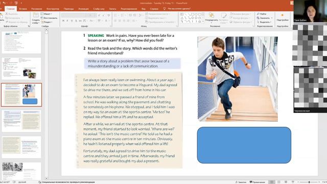Click the increase font size icon

click(99, 15)
